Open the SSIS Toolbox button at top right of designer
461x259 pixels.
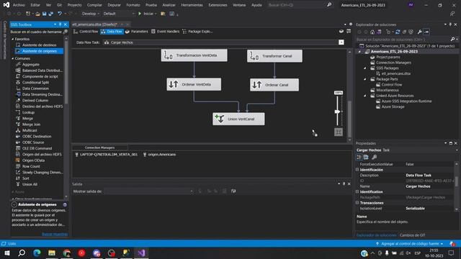click(349, 31)
